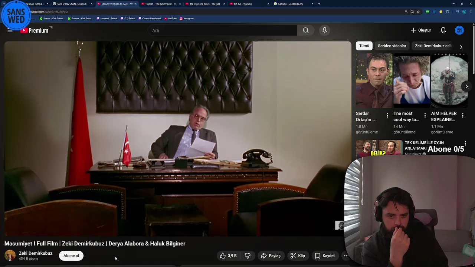This screenshot has width=475, height=267.
Task: Click the blue sound-wave extension icon
Action: pyautogui.click(x=434, y=11)
